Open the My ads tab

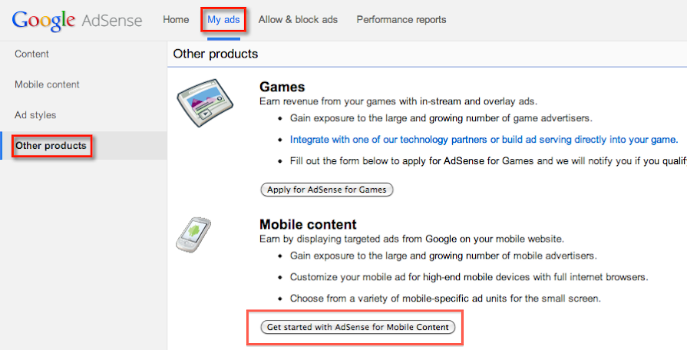coord(223,19)
